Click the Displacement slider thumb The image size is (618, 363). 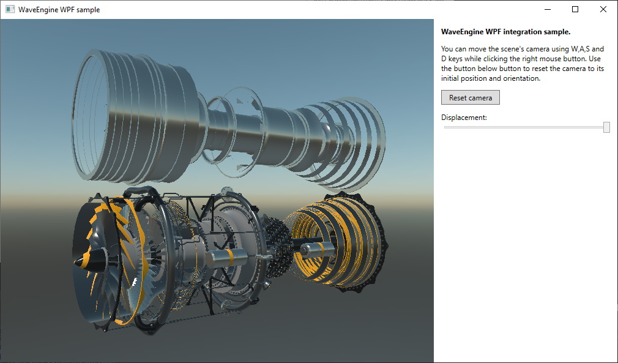[x=606, y=127]
